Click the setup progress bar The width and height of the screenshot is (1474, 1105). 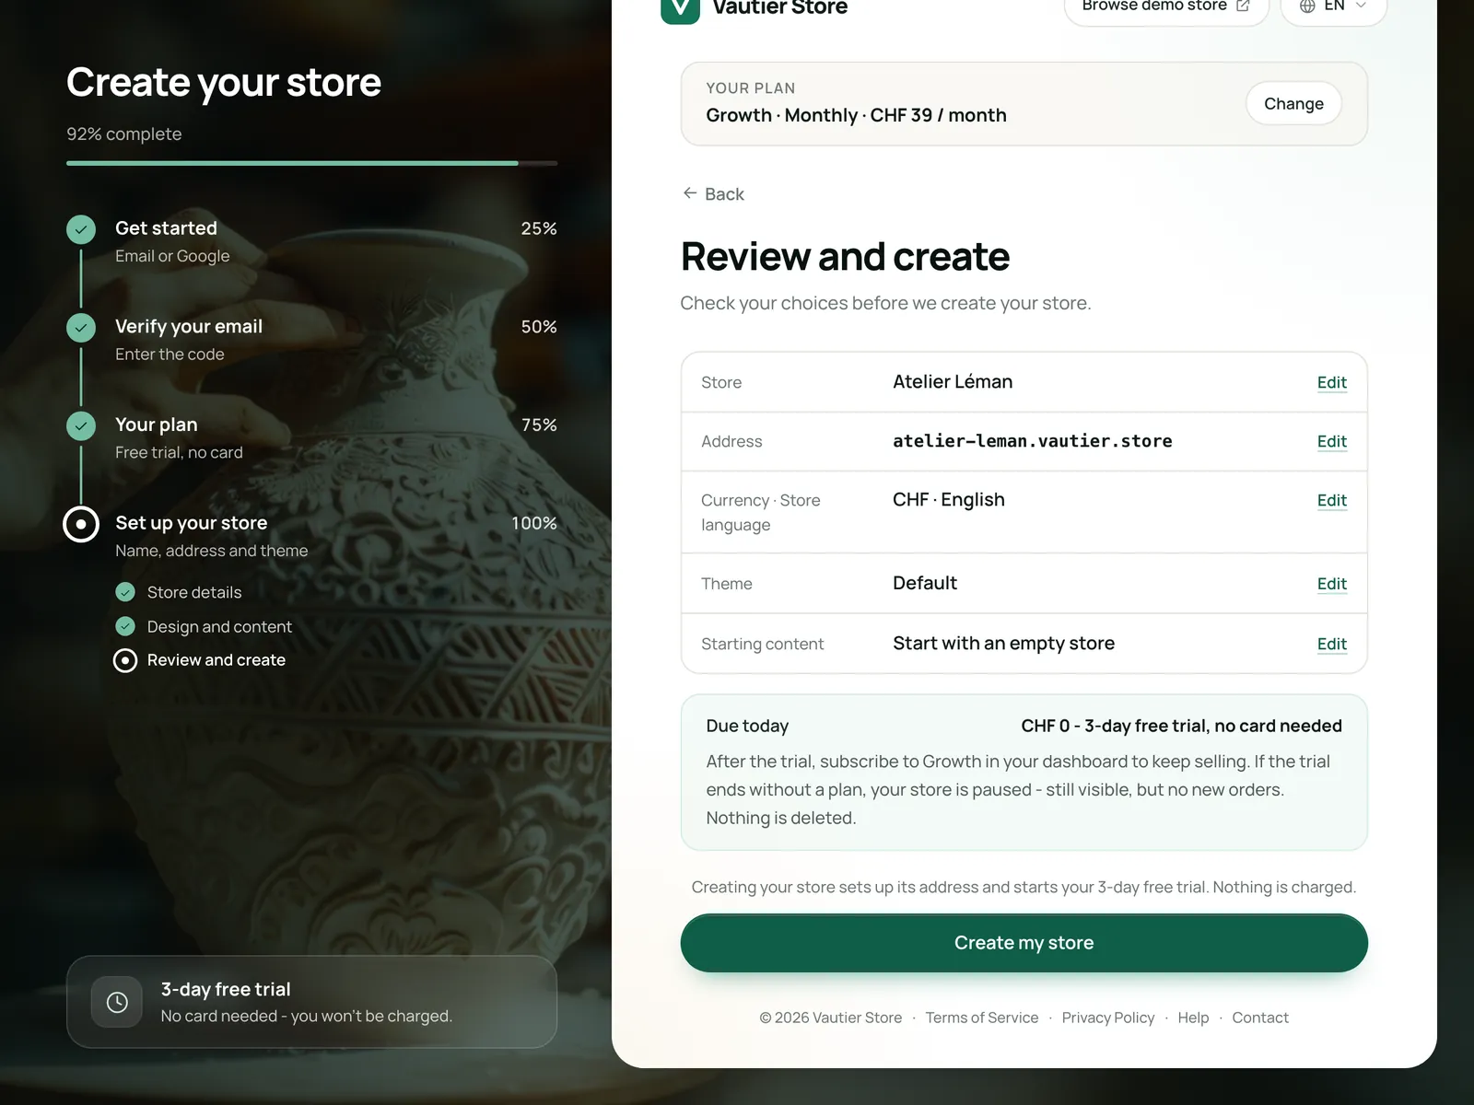tap(311, 163)
